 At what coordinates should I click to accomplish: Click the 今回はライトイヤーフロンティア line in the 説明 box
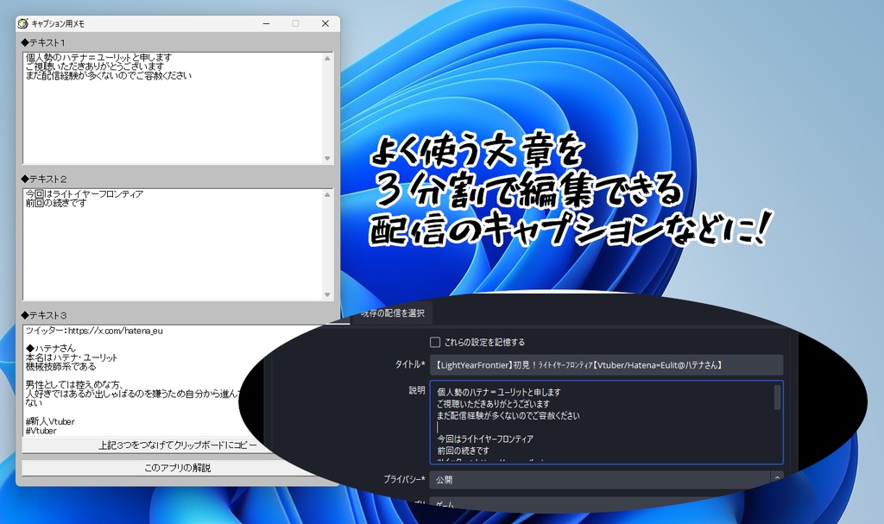(x=485, y=439)
